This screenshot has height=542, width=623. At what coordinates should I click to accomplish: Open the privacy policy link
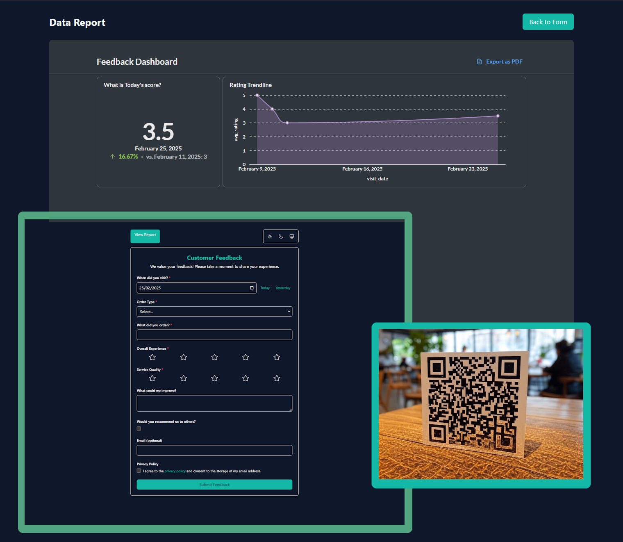tap(175, 471)
